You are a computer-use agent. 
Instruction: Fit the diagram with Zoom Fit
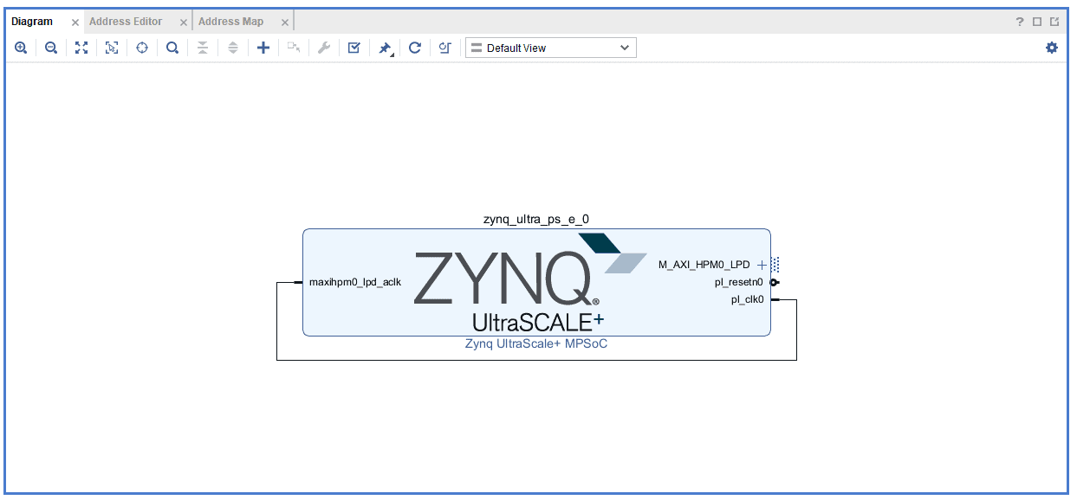(x=81, y=48)
